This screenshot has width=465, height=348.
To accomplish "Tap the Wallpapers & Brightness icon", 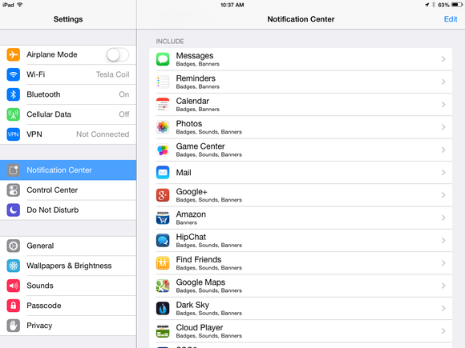I will click(x=14, y=266).
